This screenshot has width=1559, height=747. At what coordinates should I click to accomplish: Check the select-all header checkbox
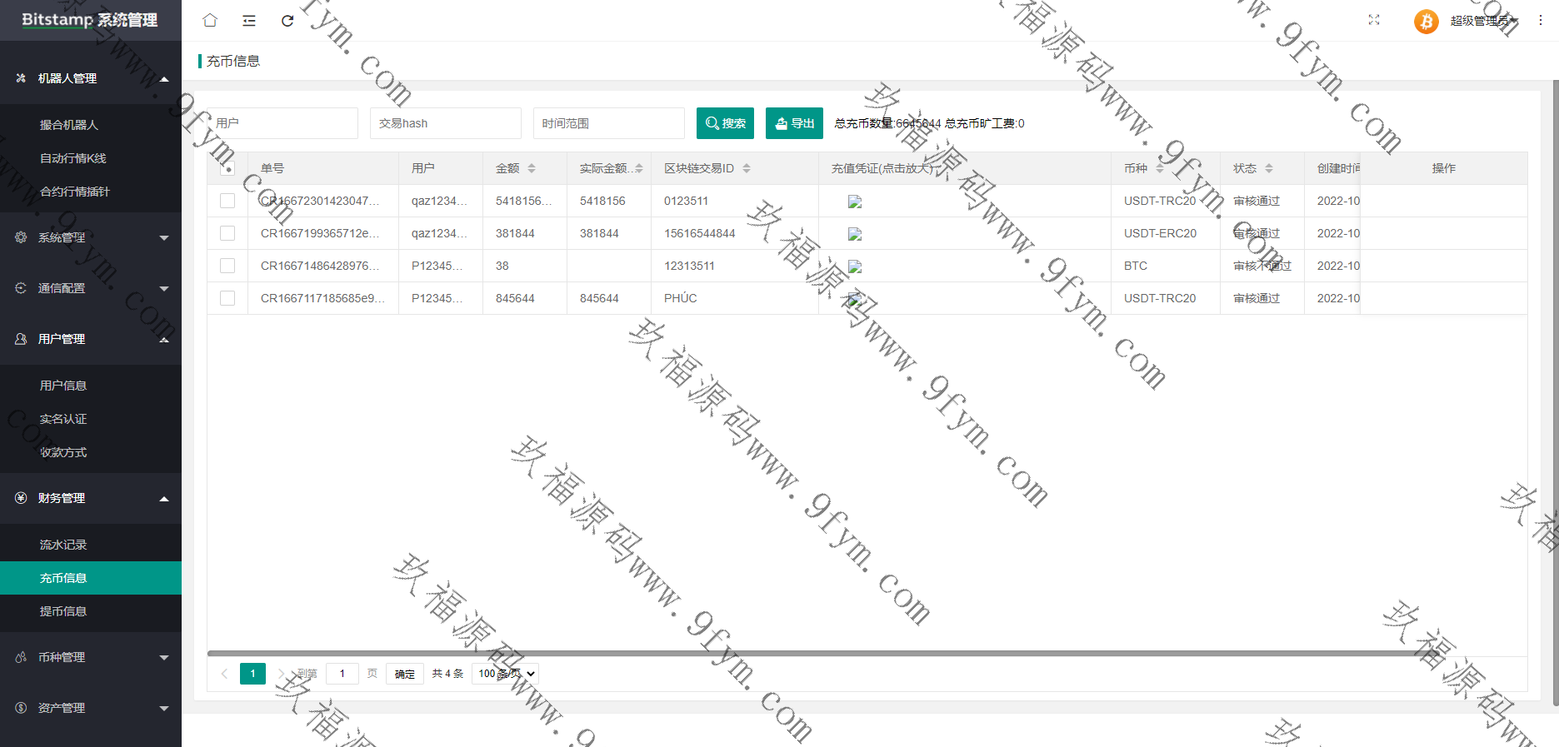coord(227,168)
